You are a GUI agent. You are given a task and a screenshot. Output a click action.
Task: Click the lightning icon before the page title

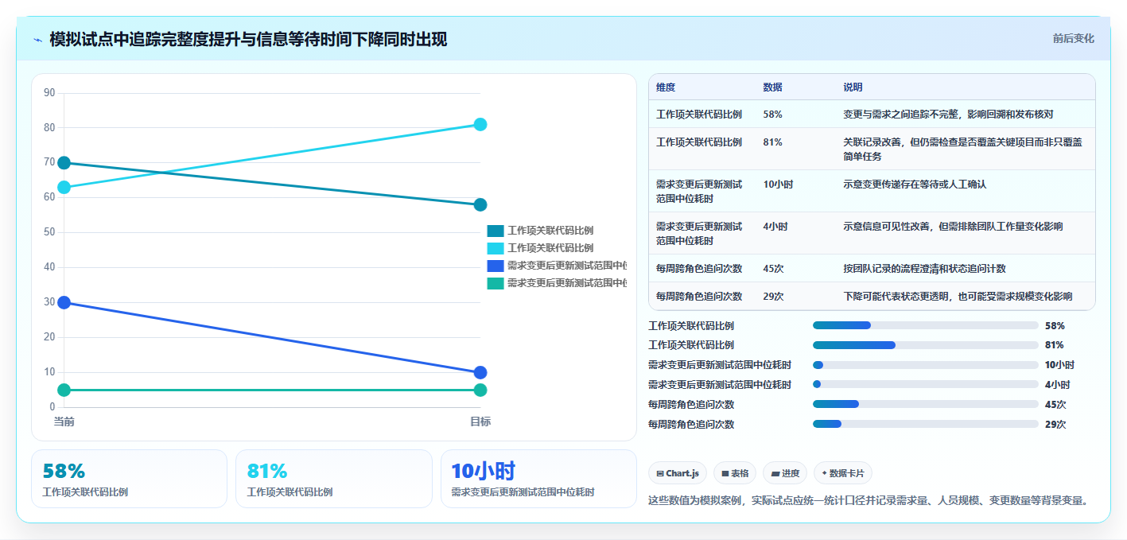pos(37,40)
